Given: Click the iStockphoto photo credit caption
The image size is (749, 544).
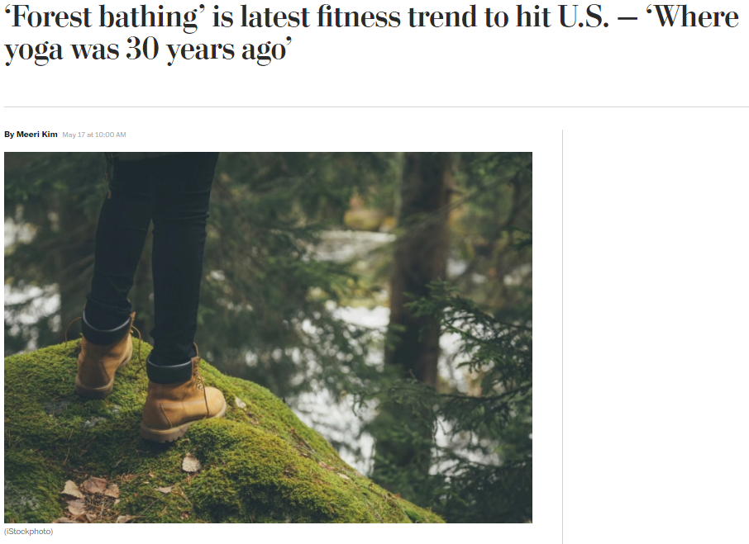Looking at the screenshot, I should click(29, 532).
